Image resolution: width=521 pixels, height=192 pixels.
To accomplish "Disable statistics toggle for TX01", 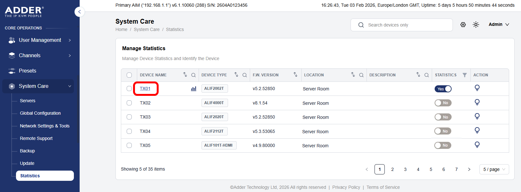I will (443, 89).
